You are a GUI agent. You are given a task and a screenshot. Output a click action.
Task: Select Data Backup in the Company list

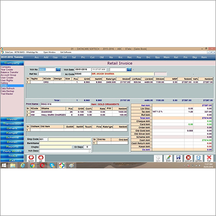(7, 91)
